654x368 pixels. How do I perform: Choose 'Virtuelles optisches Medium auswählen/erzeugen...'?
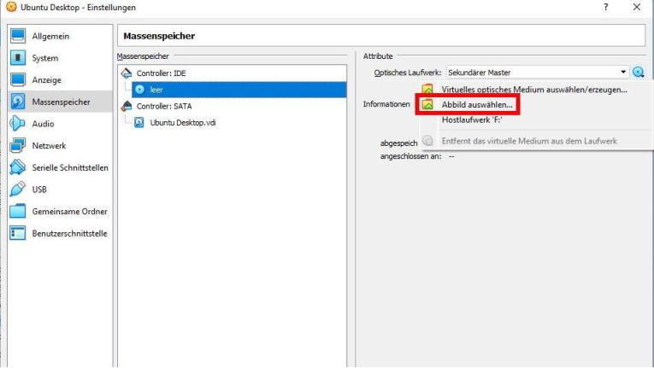[x=534, y=90]
